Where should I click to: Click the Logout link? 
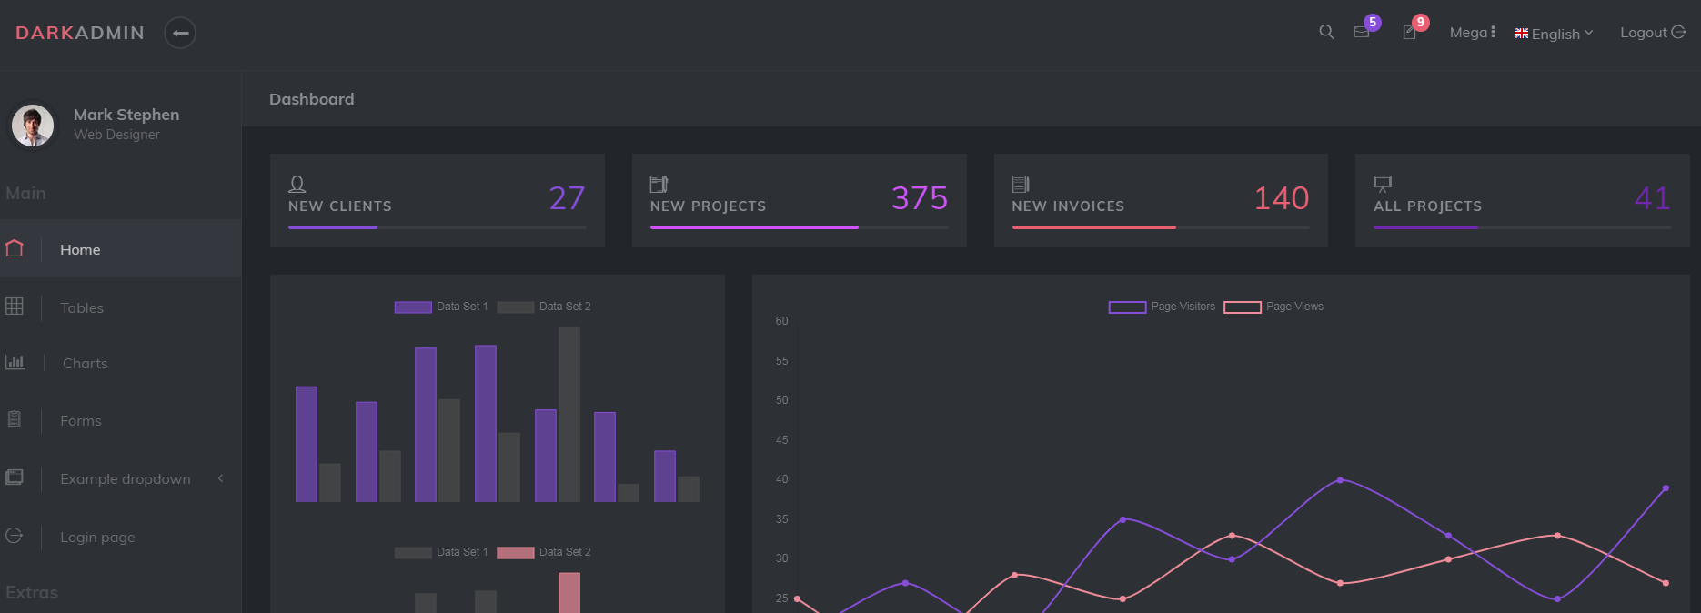click(x=1653, y=32)
